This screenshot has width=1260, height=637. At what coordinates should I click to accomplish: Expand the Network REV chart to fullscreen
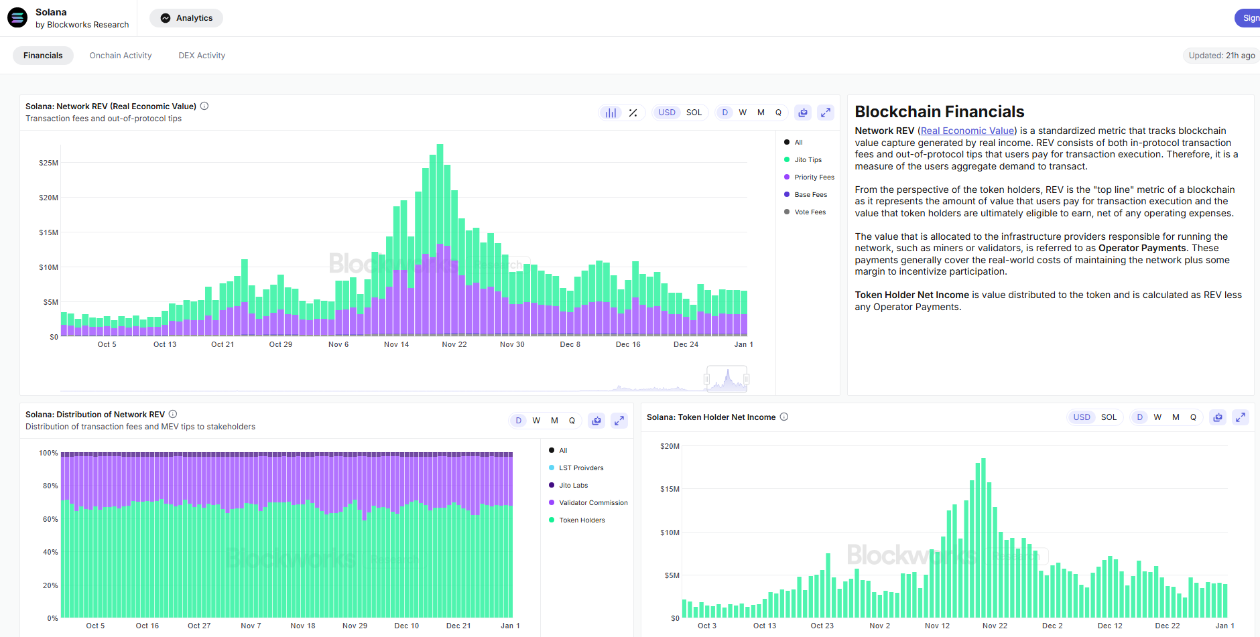point(826,112)
